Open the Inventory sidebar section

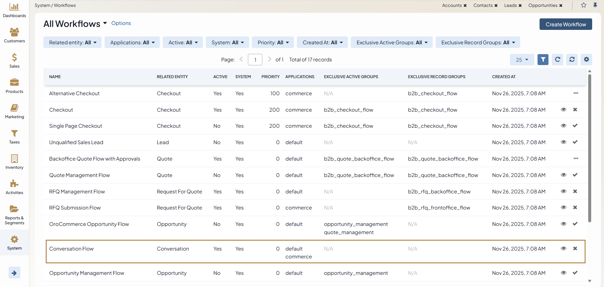(x=14, y=162)
